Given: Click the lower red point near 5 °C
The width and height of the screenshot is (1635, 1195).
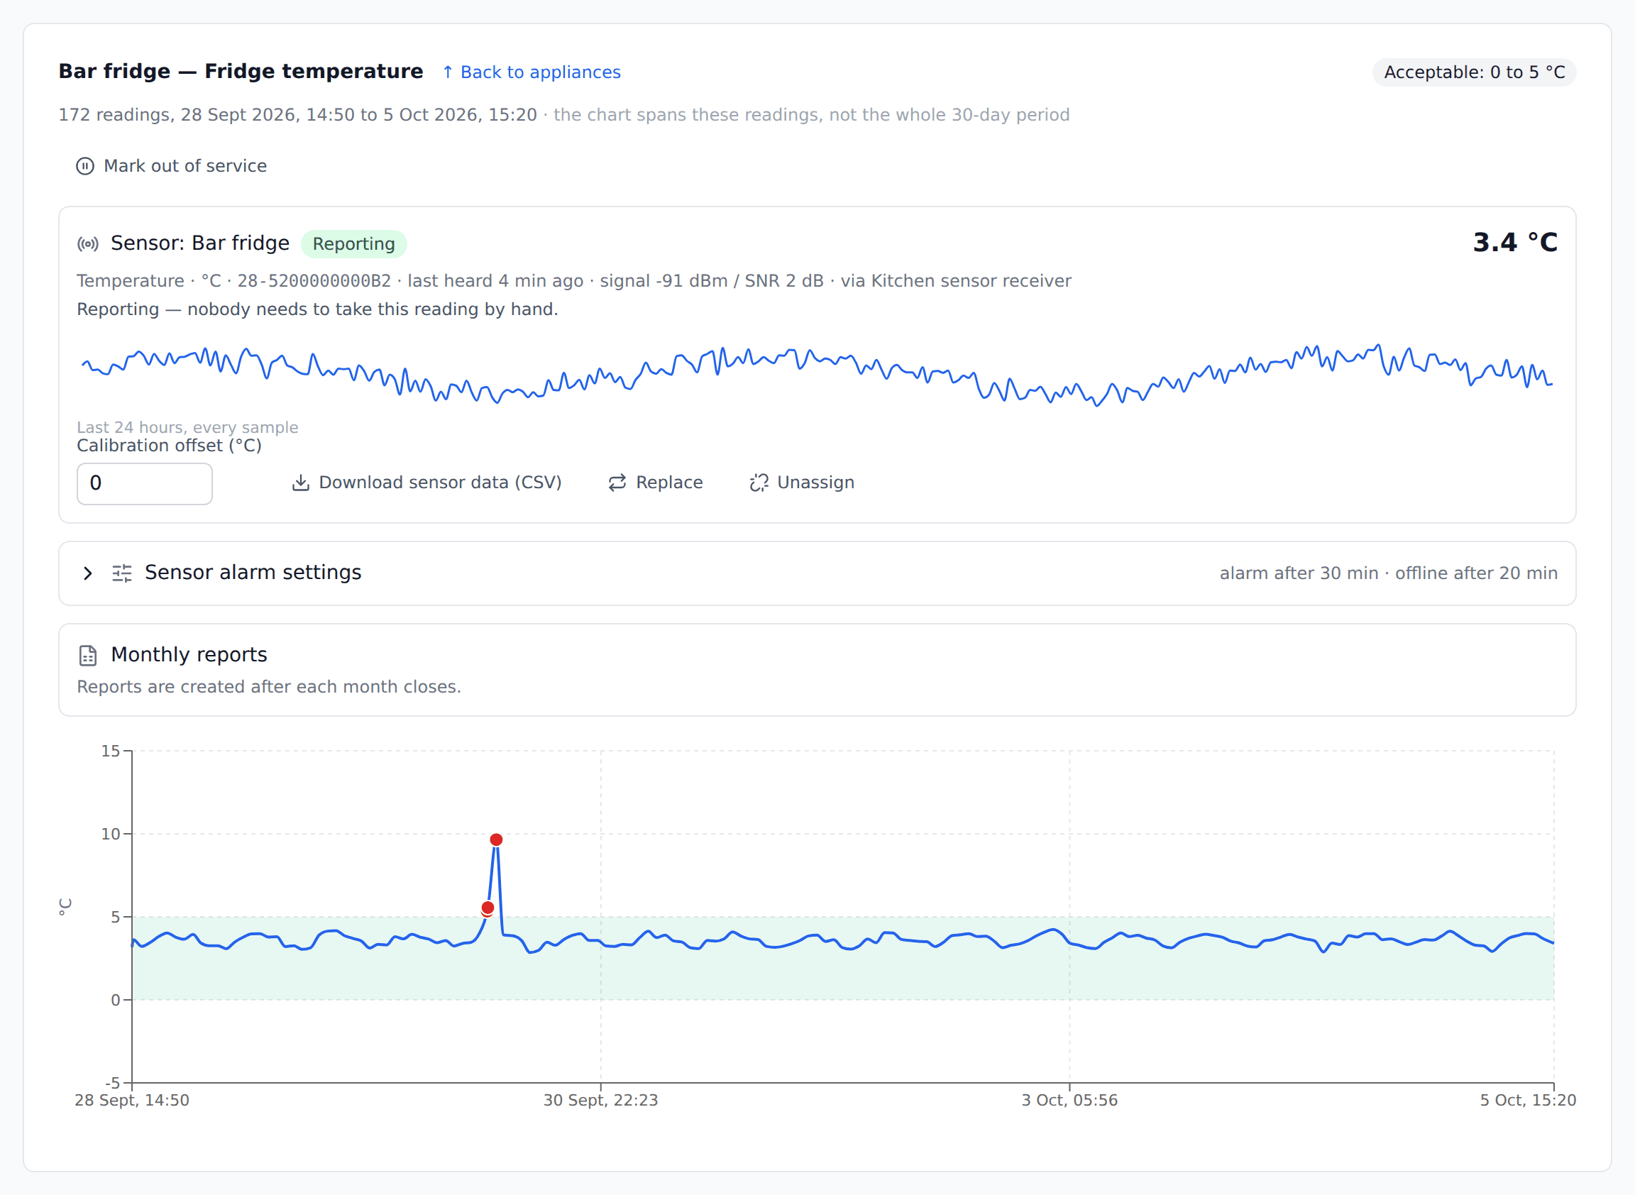Looking at the screenshot, I should click(488, 908).
